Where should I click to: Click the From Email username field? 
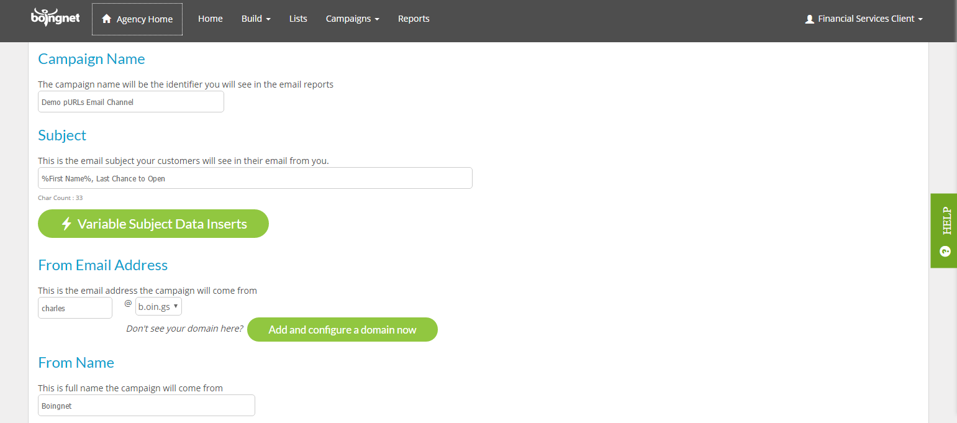coord(75,308)
